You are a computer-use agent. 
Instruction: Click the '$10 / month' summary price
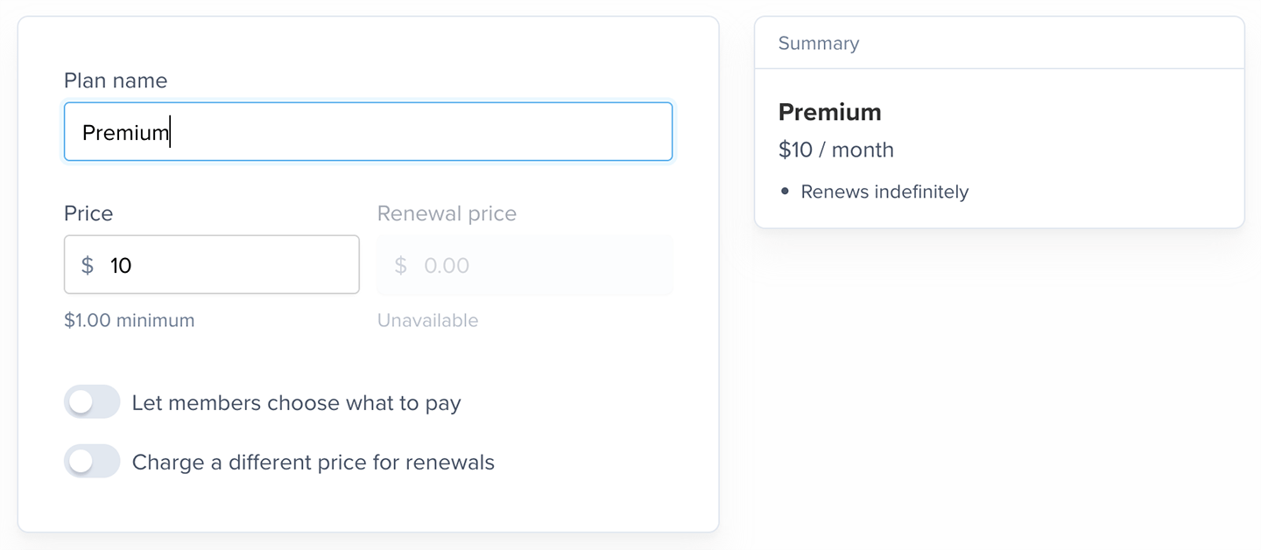click(835, 150)
